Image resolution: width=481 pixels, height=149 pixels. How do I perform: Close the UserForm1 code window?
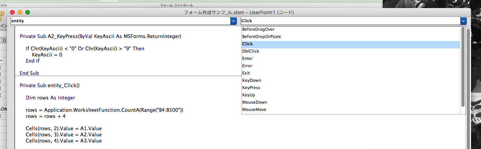(12, 12)
